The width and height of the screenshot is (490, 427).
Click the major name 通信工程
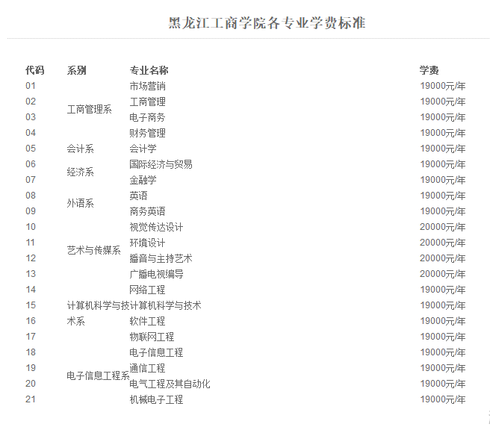pos(147,368)
